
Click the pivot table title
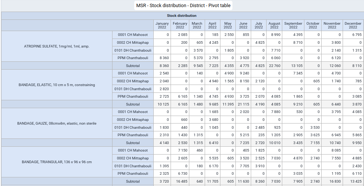point(183,6)
